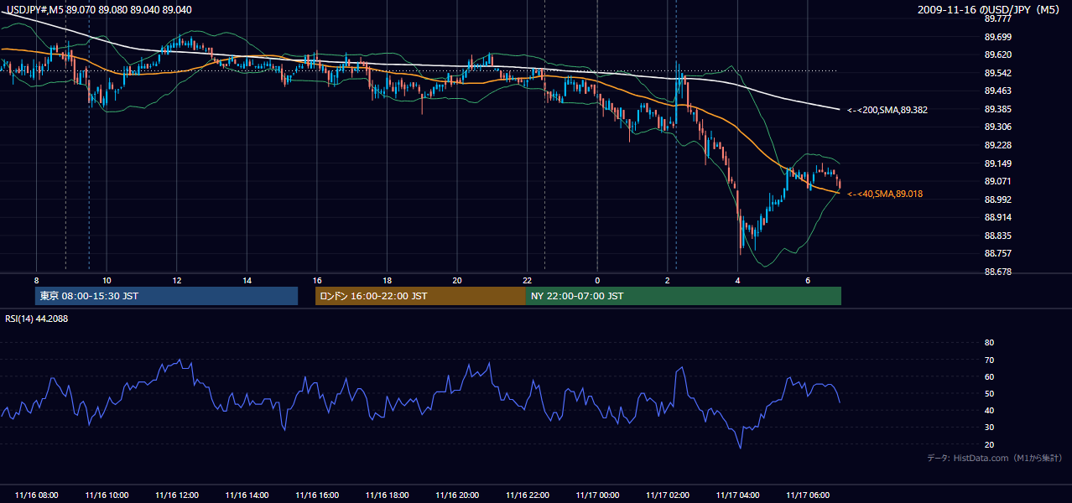The width and height of the screenshot is (1072, 503).
Task: Click the bottom time label 11/16 14:00
Action: click(247, 495)
